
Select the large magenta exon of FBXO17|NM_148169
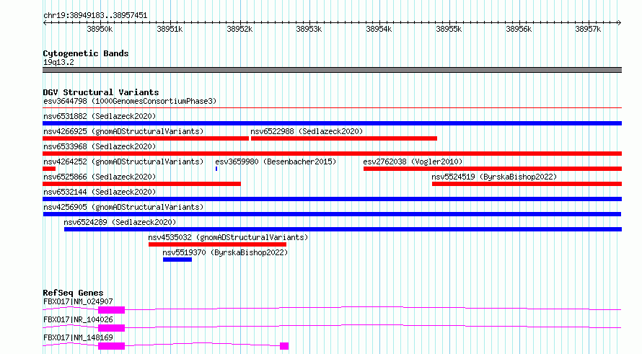[x=111, y=346]
